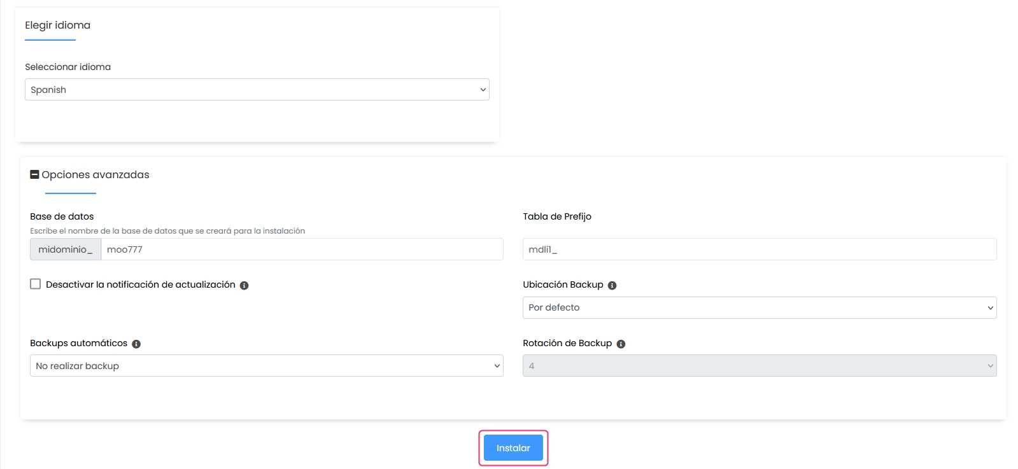The height and width of the screenshot is (469, 1018).
Task: Expand the Ubicación Backup dropdown
Action: (759, 307)
